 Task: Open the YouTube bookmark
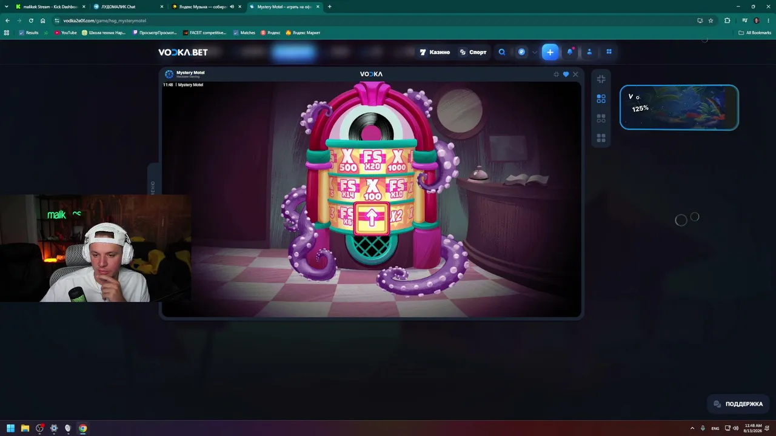(65, 33)
